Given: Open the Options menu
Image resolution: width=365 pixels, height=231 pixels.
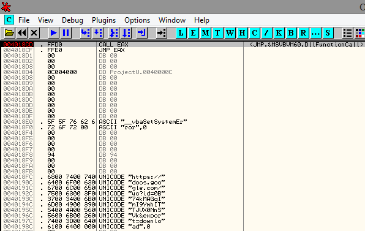Looking at the screenshot, I should click(137, 20).
